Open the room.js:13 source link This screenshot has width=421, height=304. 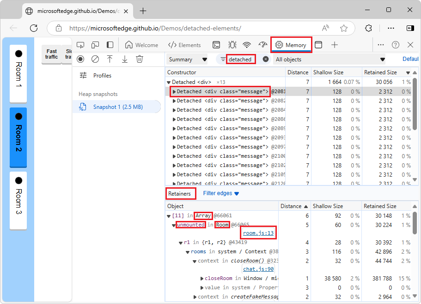point(258,232)
